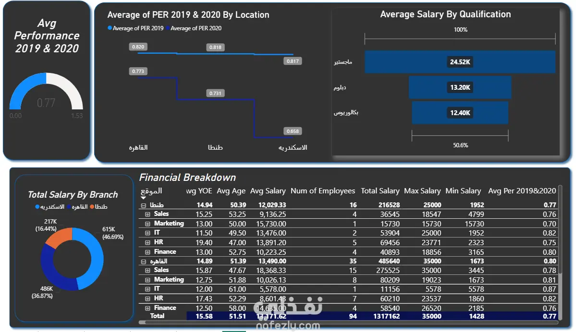Click the 216528 total salary cell
The height and width of the screenshot is (332, 576).
pyautogui.click(x=389, y=205)
